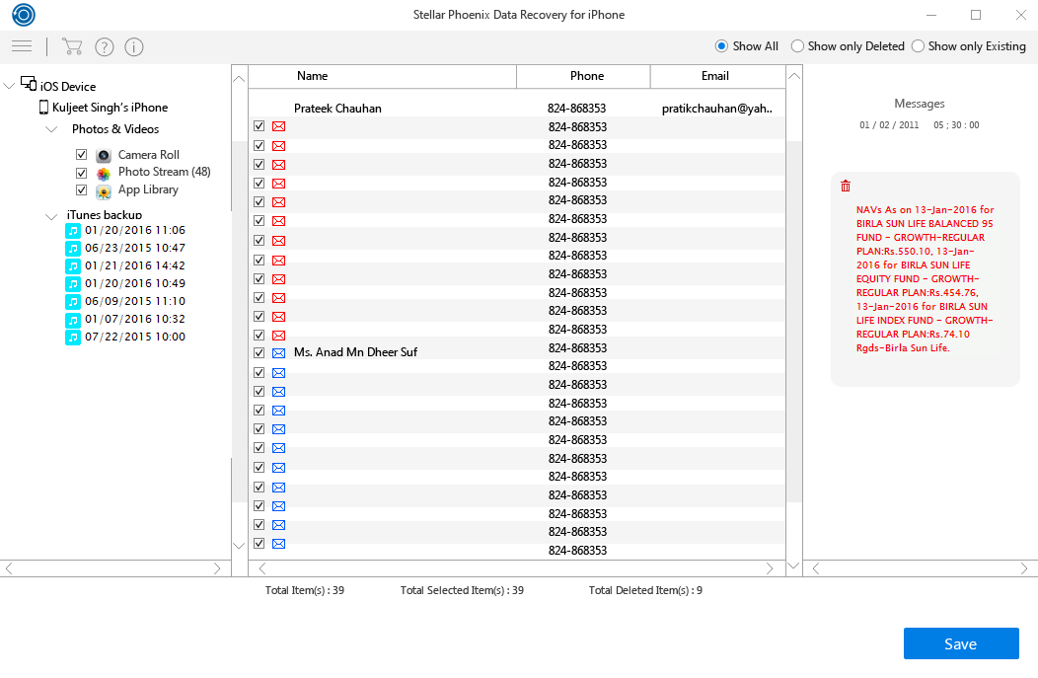
Task: Click the Photo Stream flower icon
Action: pyautogui.click(x=104, y=174)
